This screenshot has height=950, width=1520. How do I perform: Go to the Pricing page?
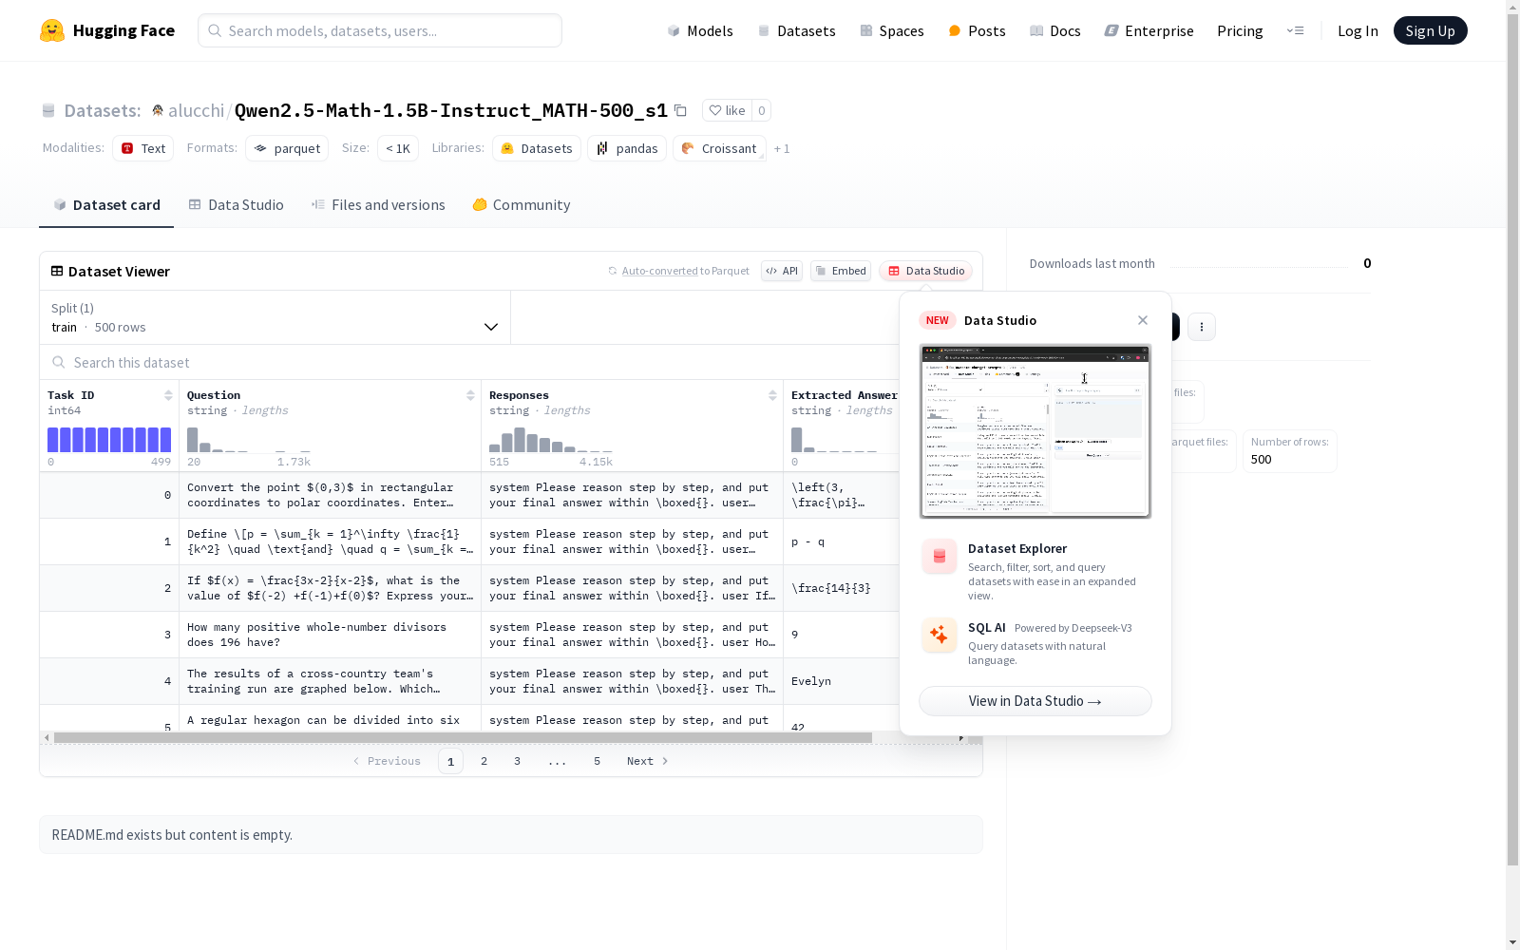(1240, 30)
